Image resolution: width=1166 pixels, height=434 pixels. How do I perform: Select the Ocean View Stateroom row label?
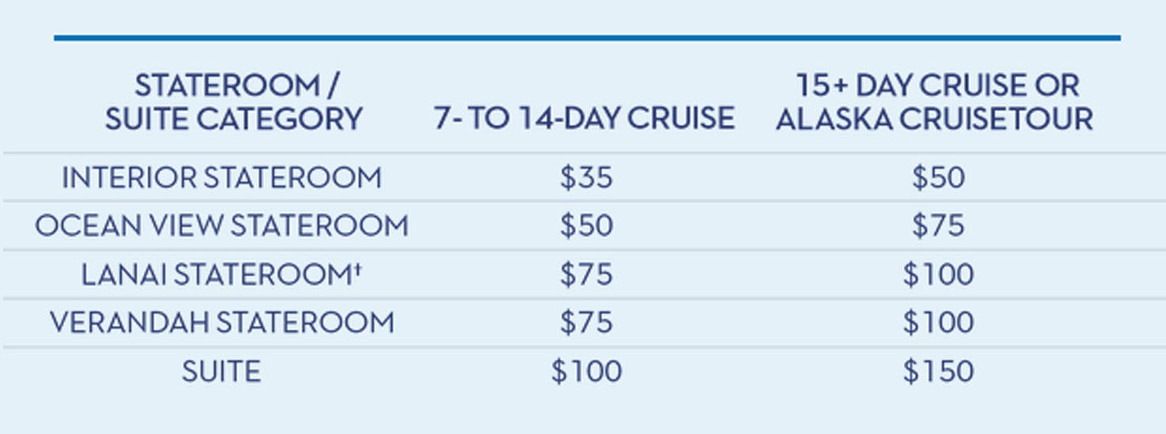tap(221, 226)
